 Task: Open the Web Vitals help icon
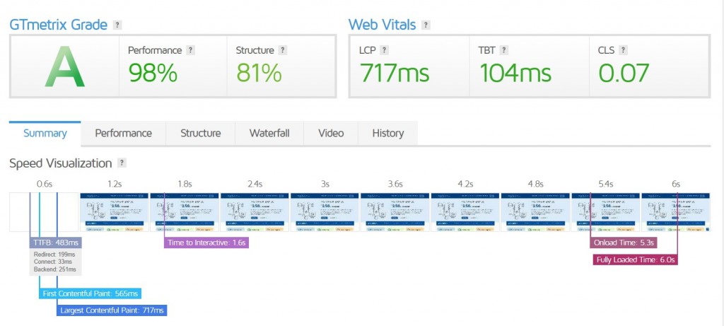pyautogui.click(x=426, y=25)
